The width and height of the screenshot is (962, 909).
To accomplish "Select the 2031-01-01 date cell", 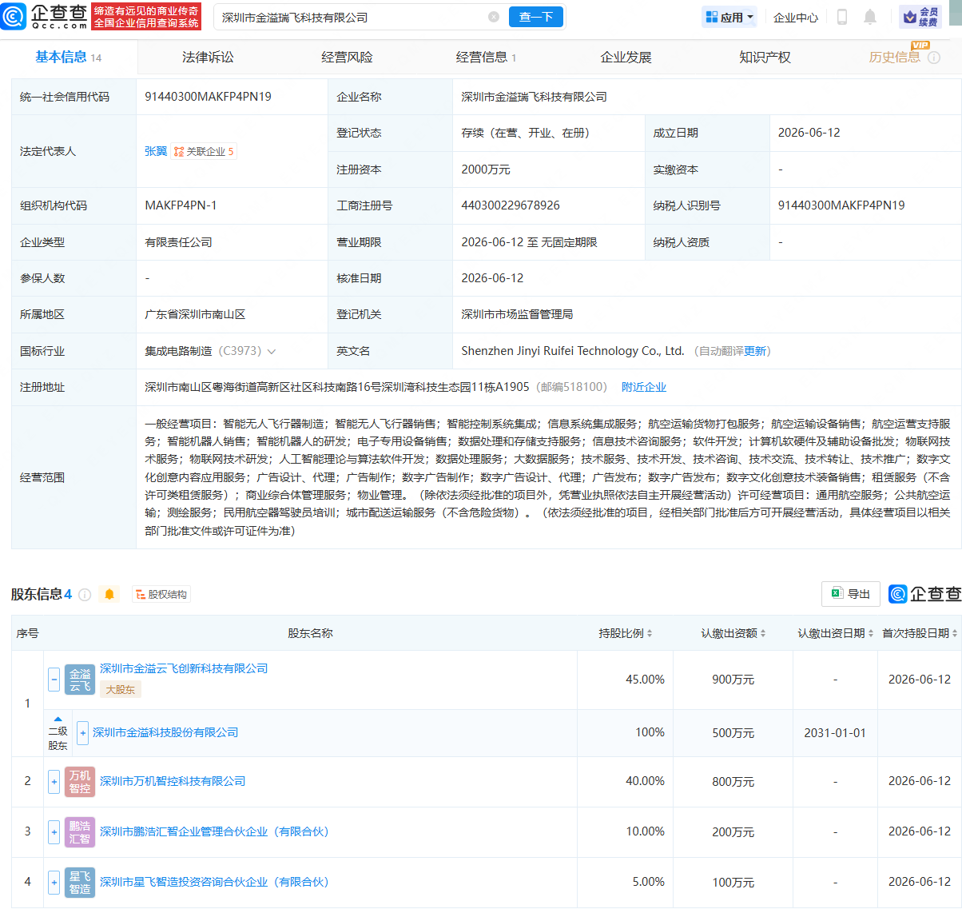I will coord(835,732).
